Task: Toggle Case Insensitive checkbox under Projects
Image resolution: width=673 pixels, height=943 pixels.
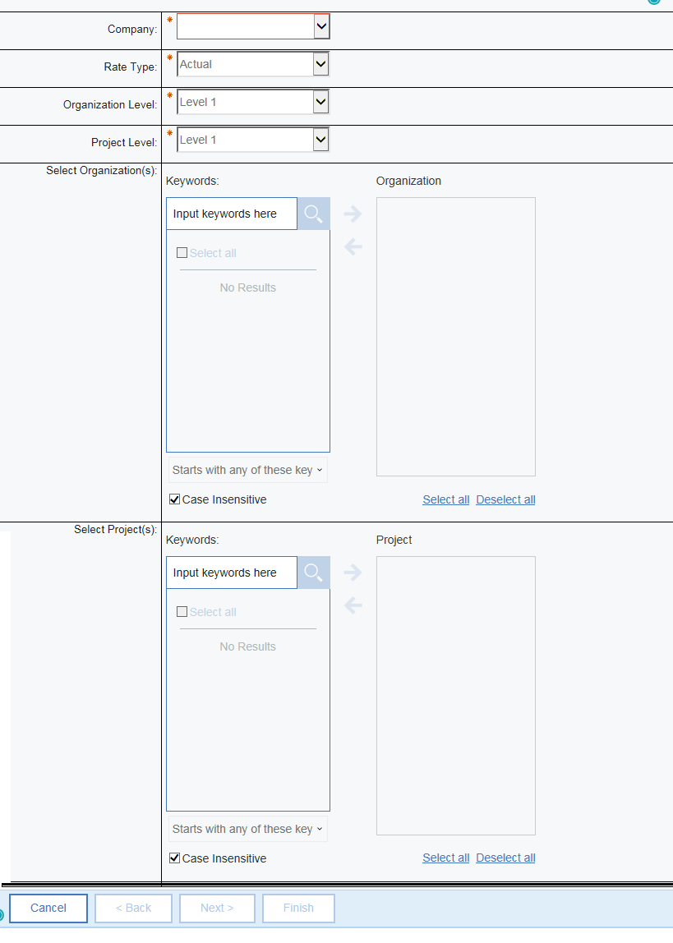Action: [174, 858]
